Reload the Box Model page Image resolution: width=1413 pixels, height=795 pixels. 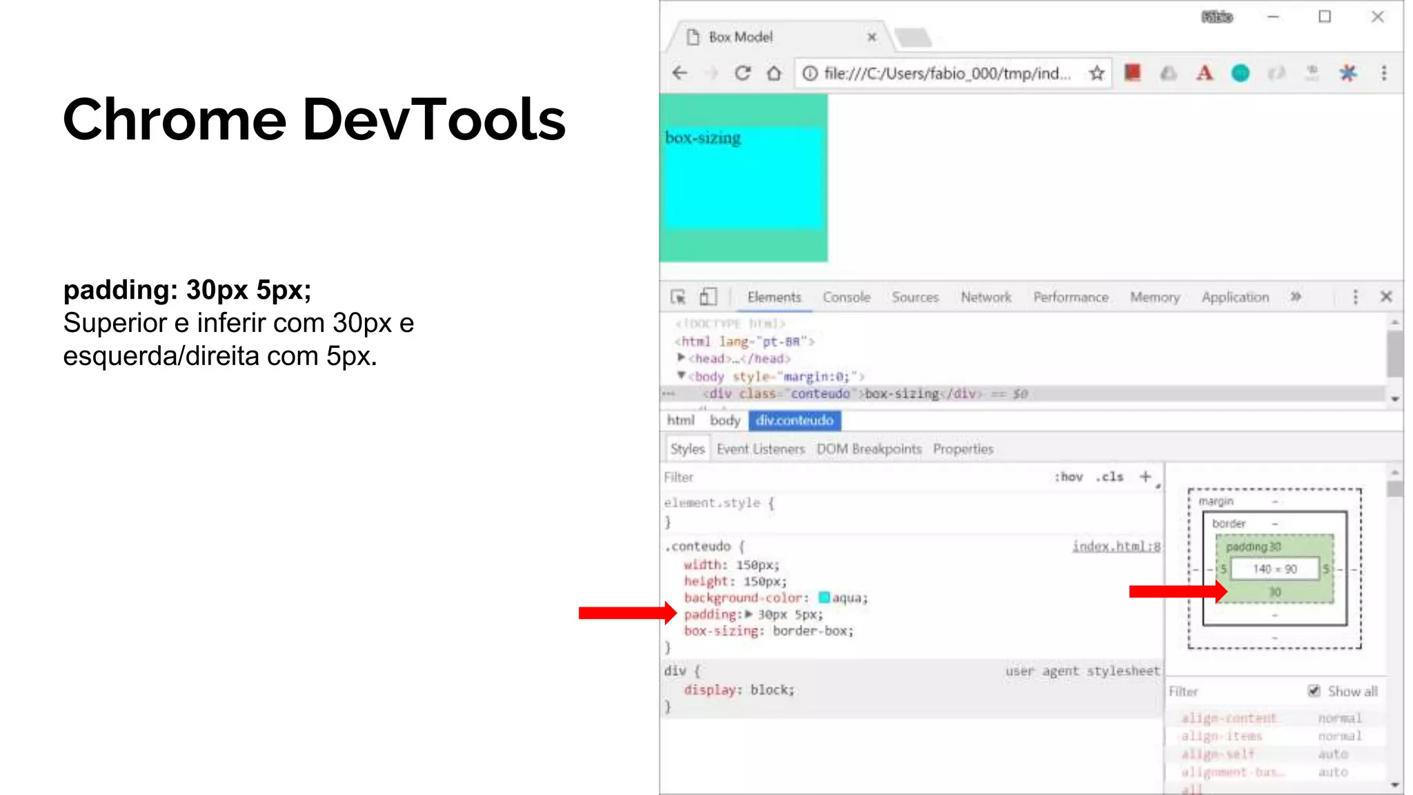(x=742, y=73)
